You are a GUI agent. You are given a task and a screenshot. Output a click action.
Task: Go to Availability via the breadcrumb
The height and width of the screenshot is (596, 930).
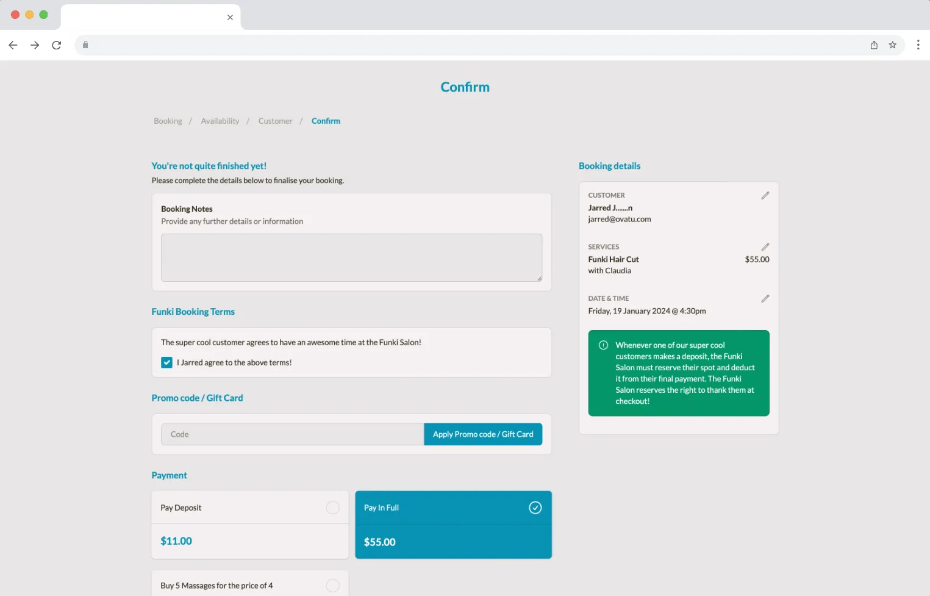coord(220,121)
